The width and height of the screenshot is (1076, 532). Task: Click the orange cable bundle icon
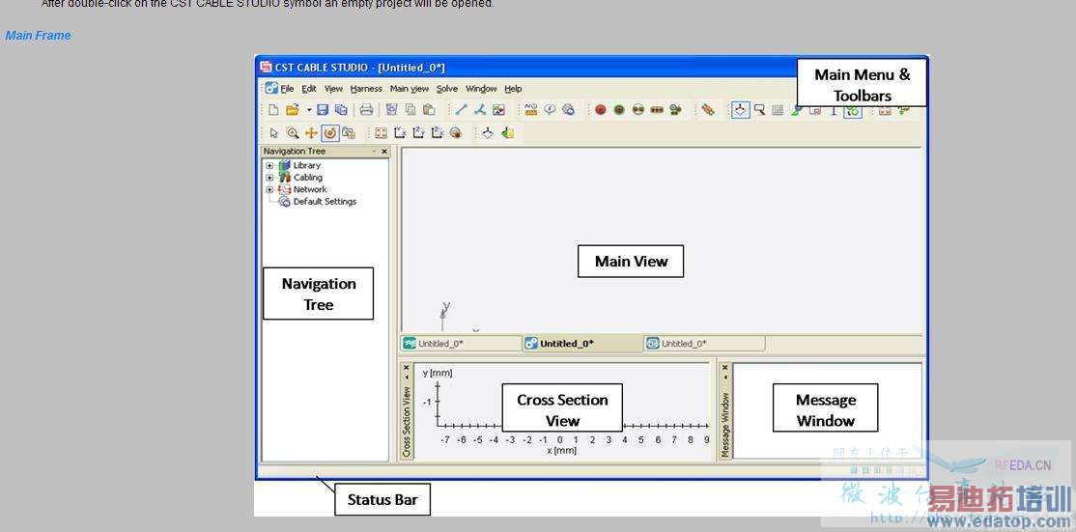[707, 110]
